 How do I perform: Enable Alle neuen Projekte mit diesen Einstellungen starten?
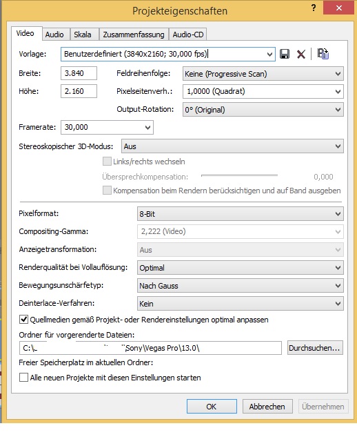tap(23, 378)
